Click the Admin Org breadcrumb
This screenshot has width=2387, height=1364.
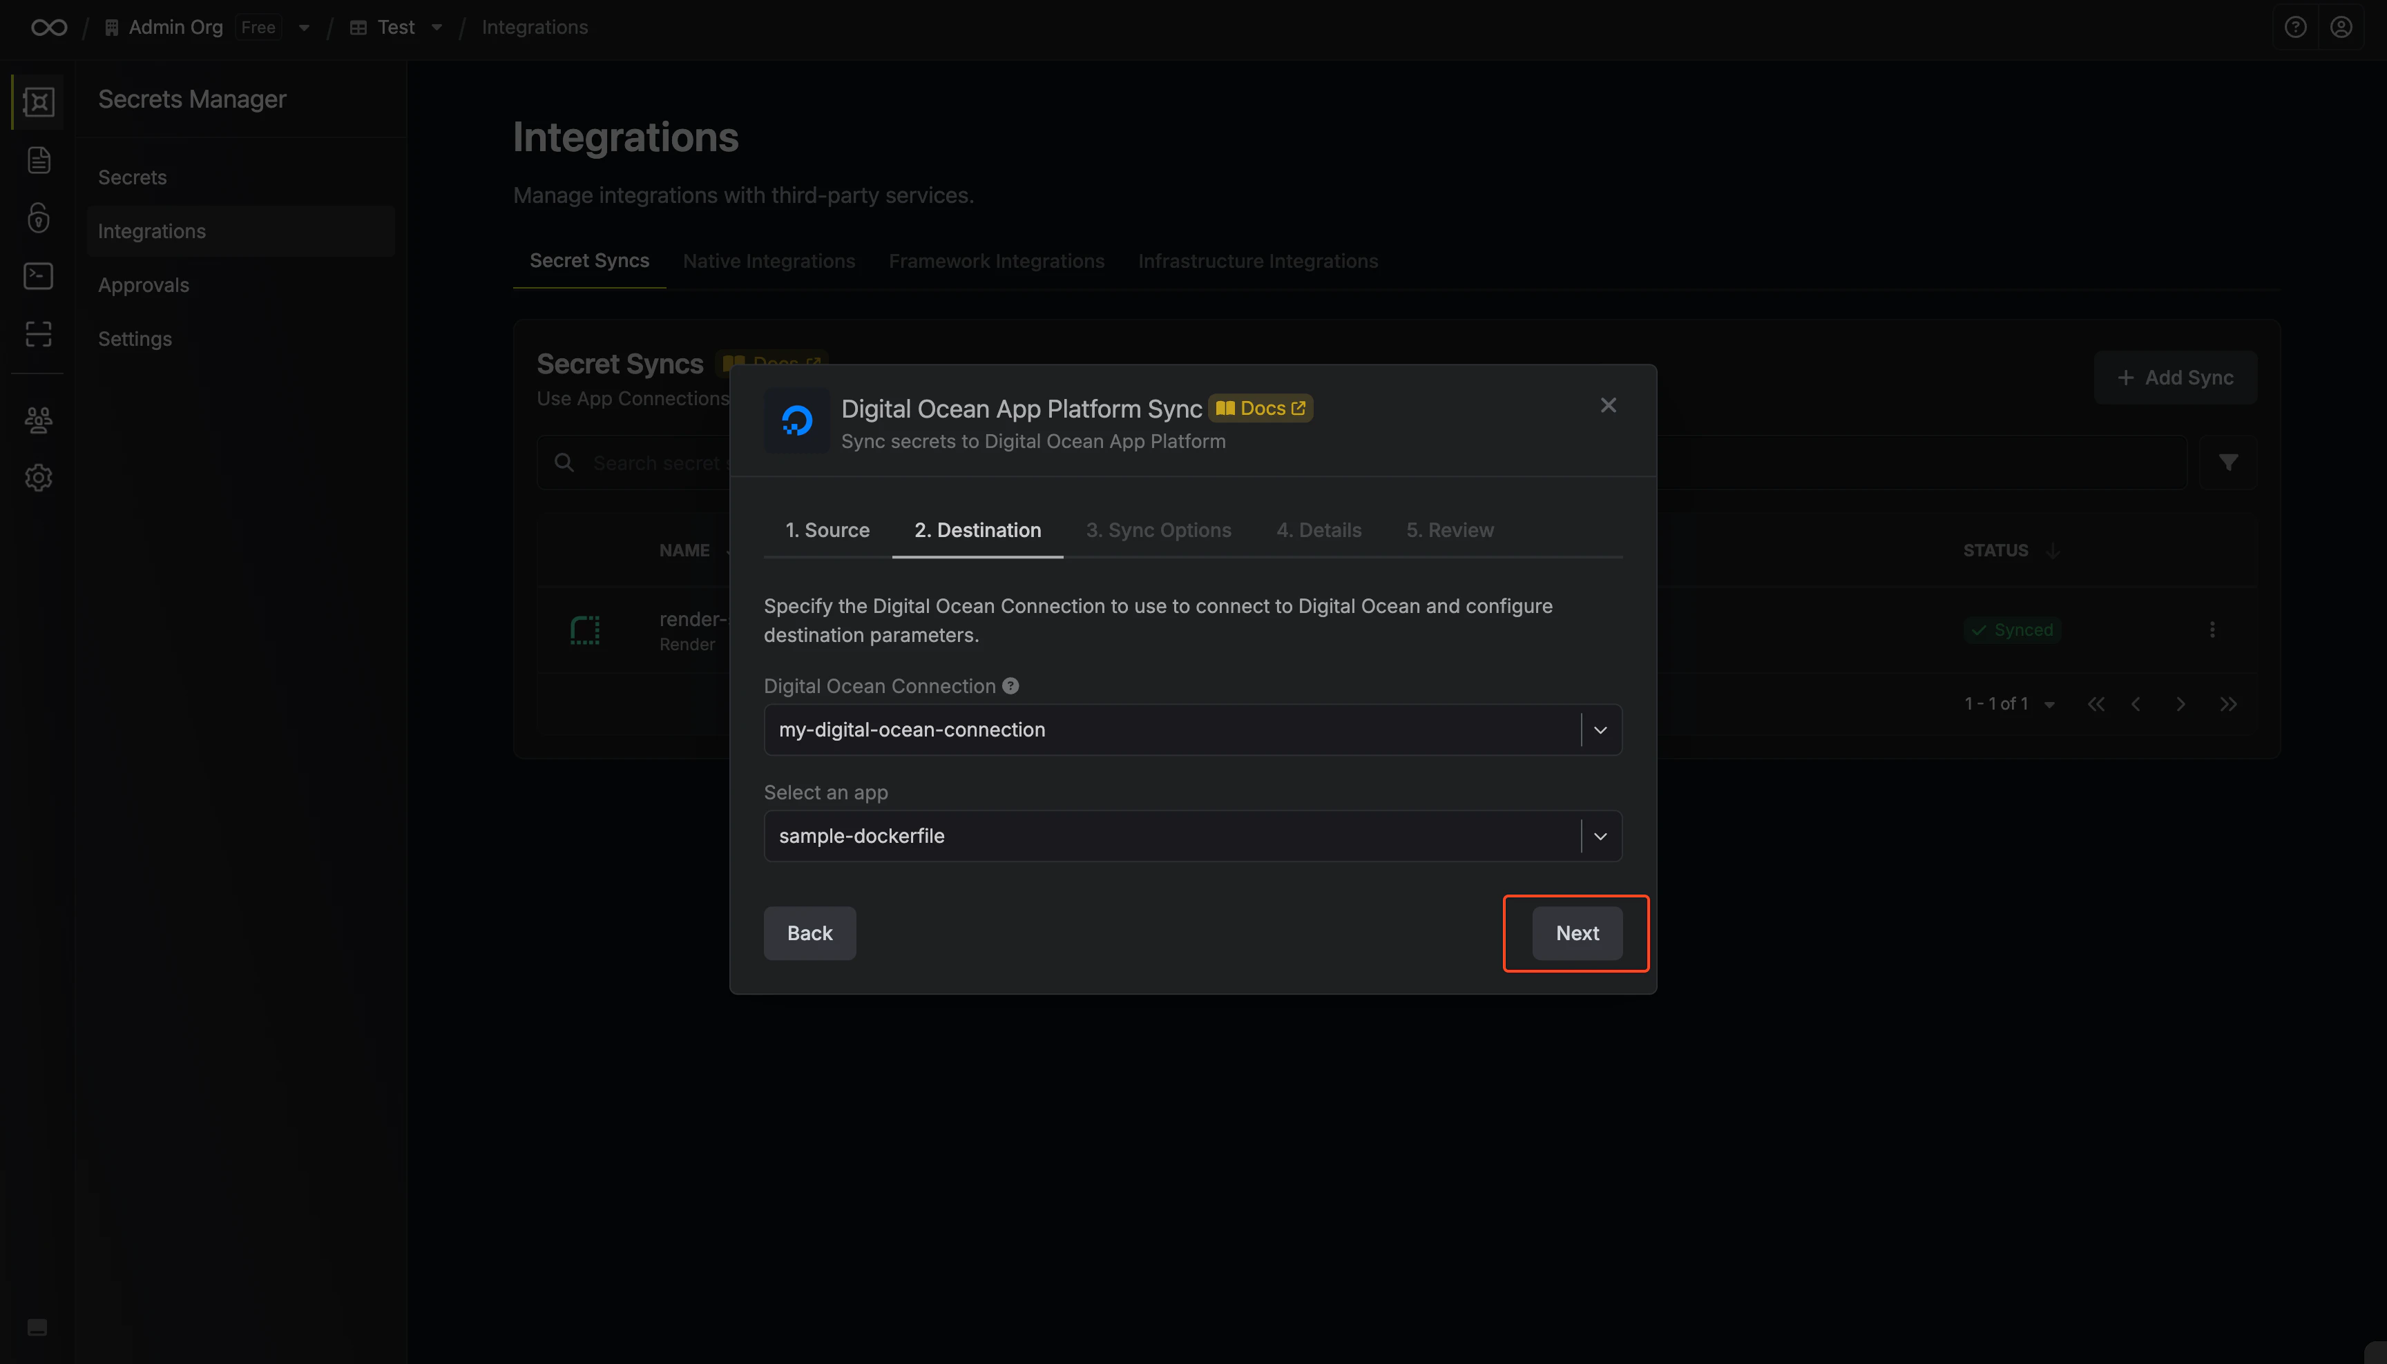tap(175, 27)
